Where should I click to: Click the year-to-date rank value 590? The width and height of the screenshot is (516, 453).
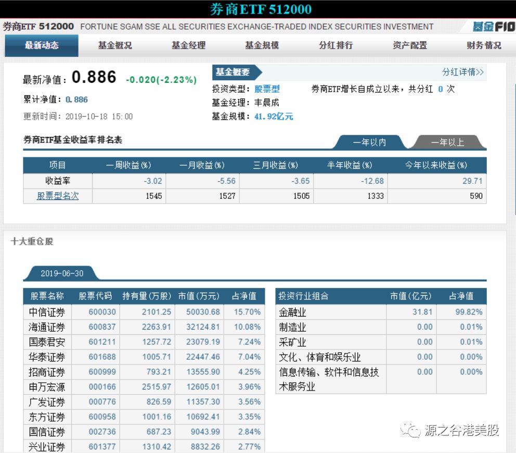476,196
